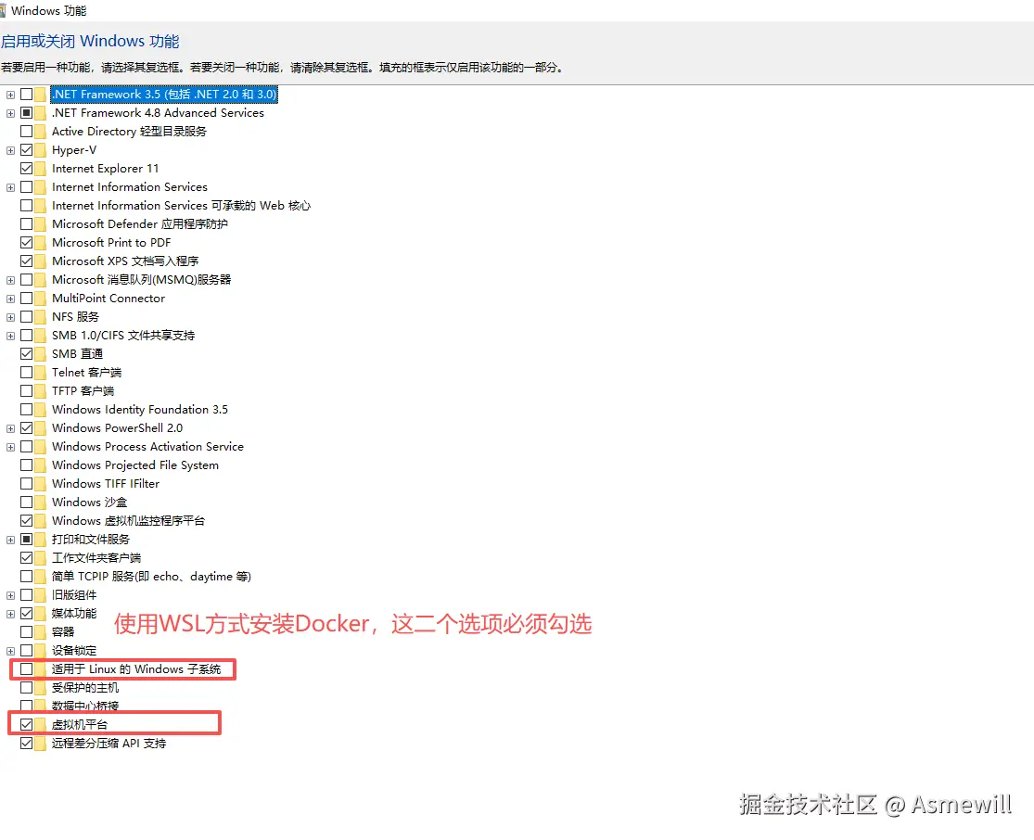This screenshot has height=840, width=1034.
Task: Click the Windows 沙盒 folder icon
Action: [40, 503]
